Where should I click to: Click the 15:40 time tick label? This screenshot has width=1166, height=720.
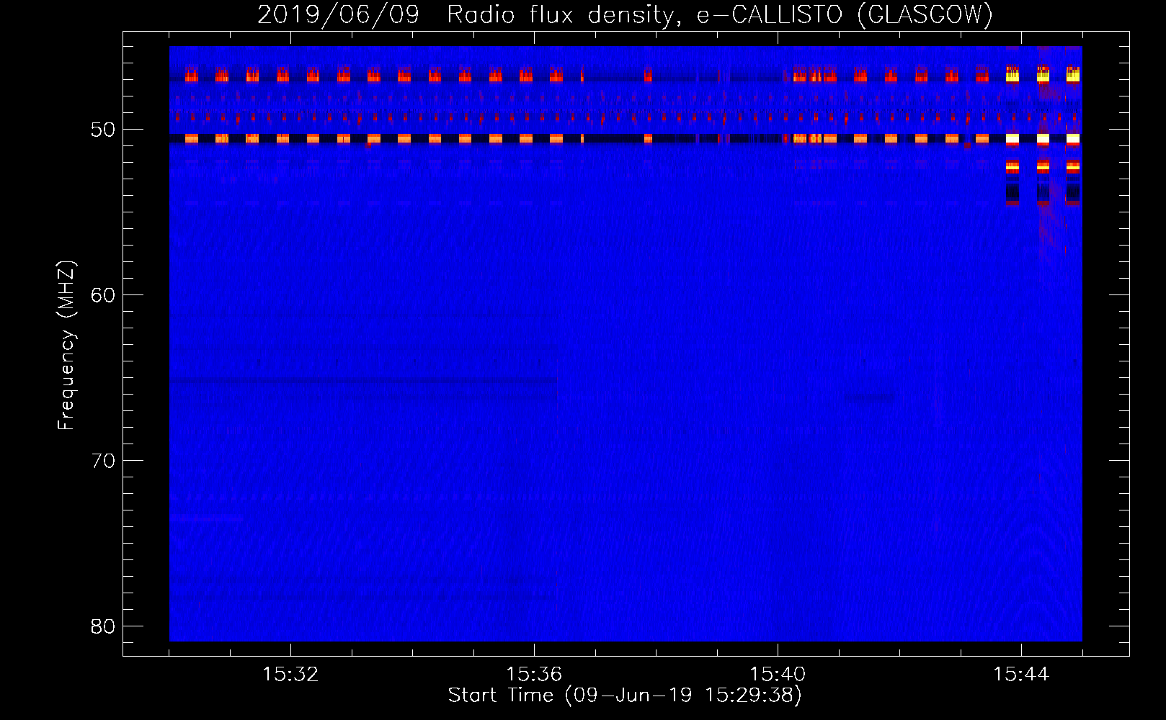pos(778,675)
